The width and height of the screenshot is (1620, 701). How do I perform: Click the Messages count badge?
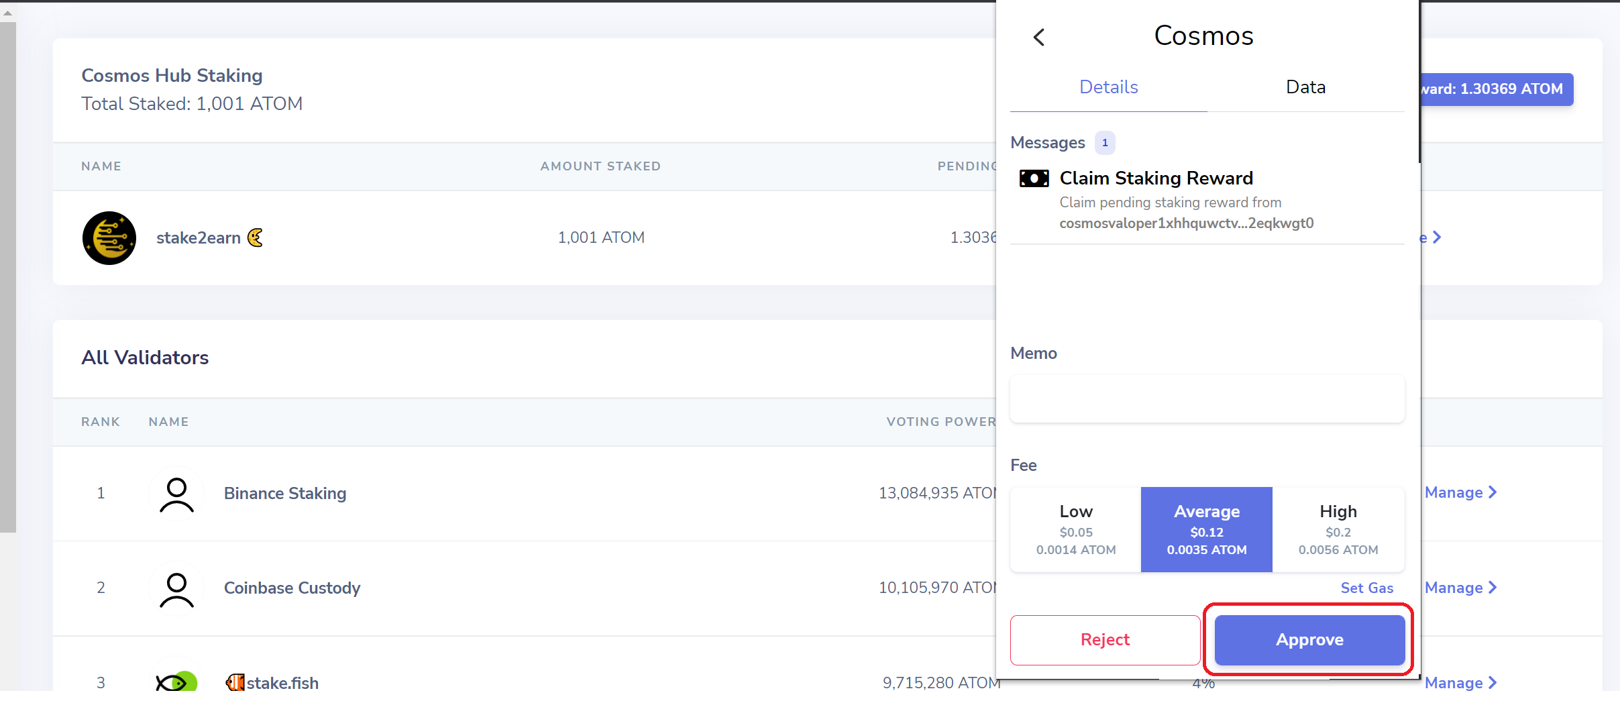(1105, 143)
